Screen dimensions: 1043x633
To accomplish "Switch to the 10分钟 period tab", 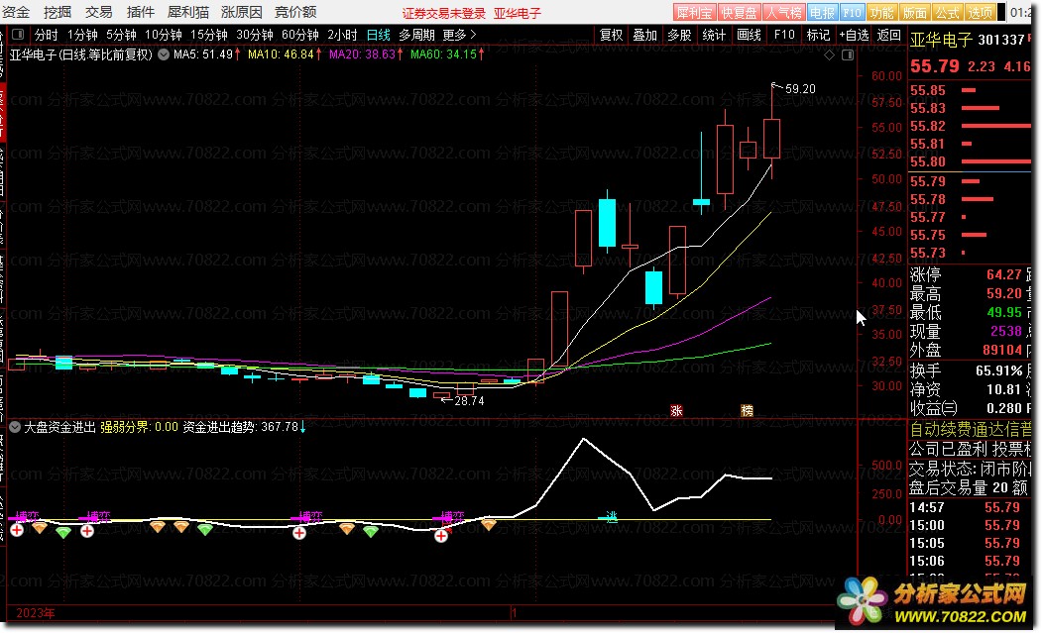I will point(163,35).
